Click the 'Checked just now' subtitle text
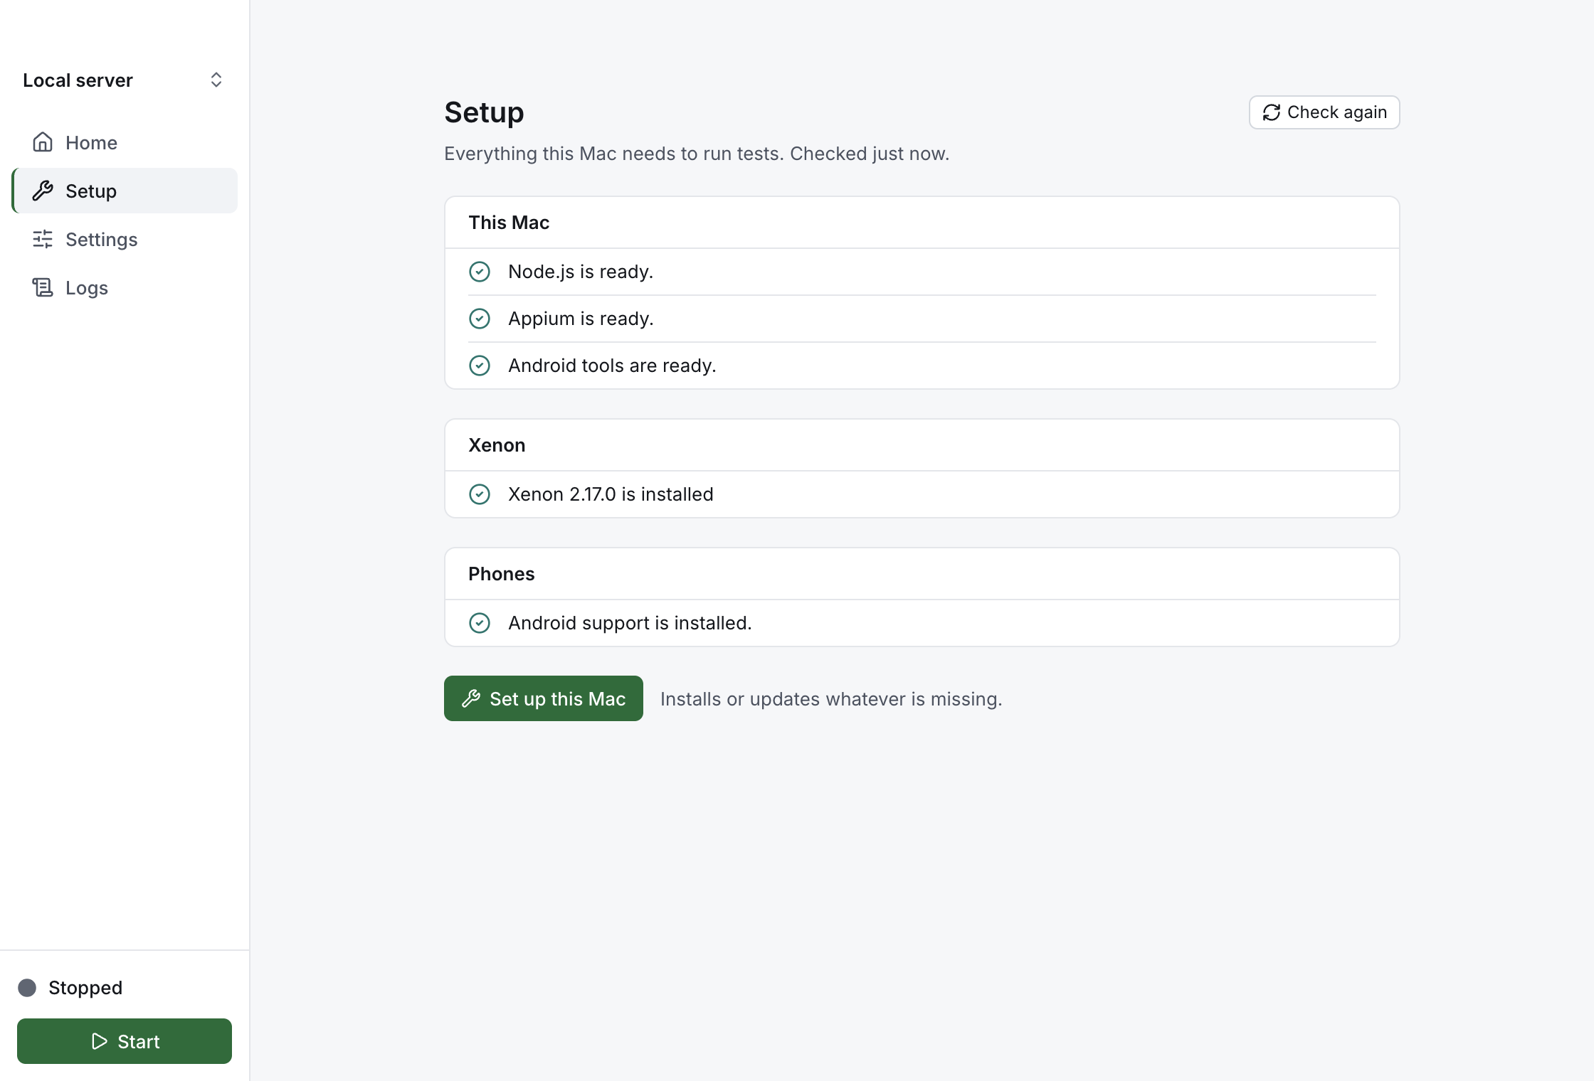The image size is (1594, 1081). (x=870, y=154)
